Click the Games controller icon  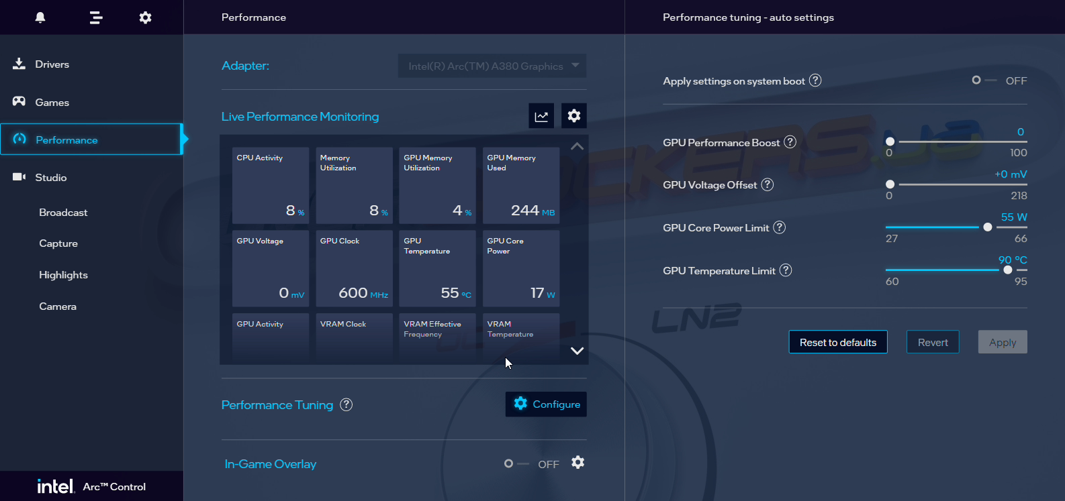click(19, 101)
